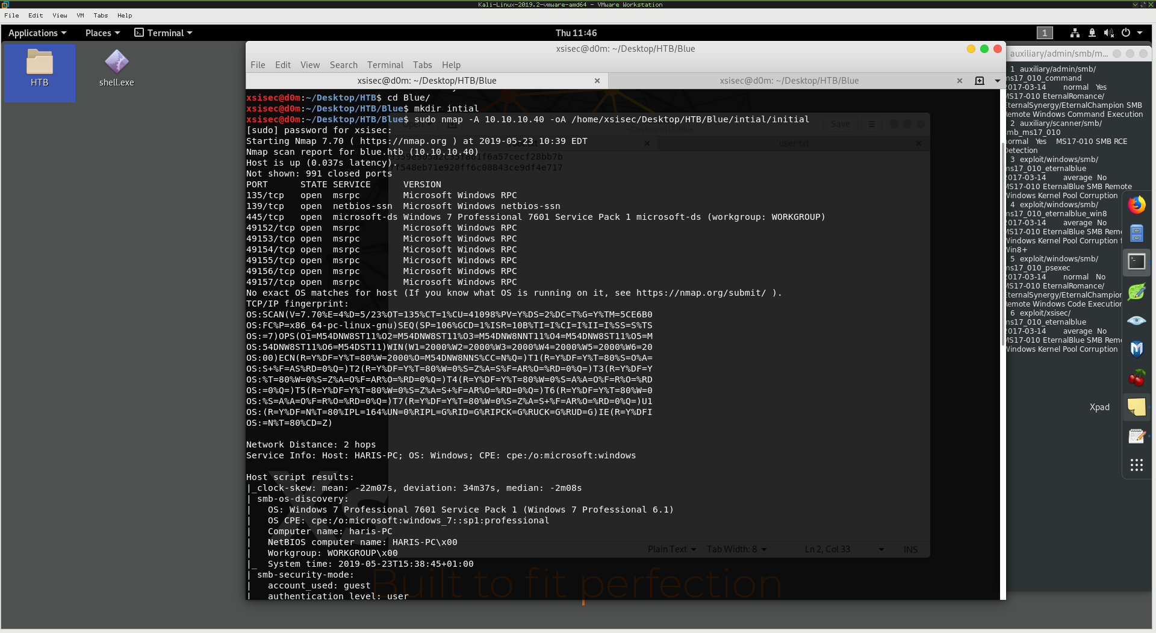
Task: Click the https://nmap.org/submit/ link
Action: coord(701,293)
